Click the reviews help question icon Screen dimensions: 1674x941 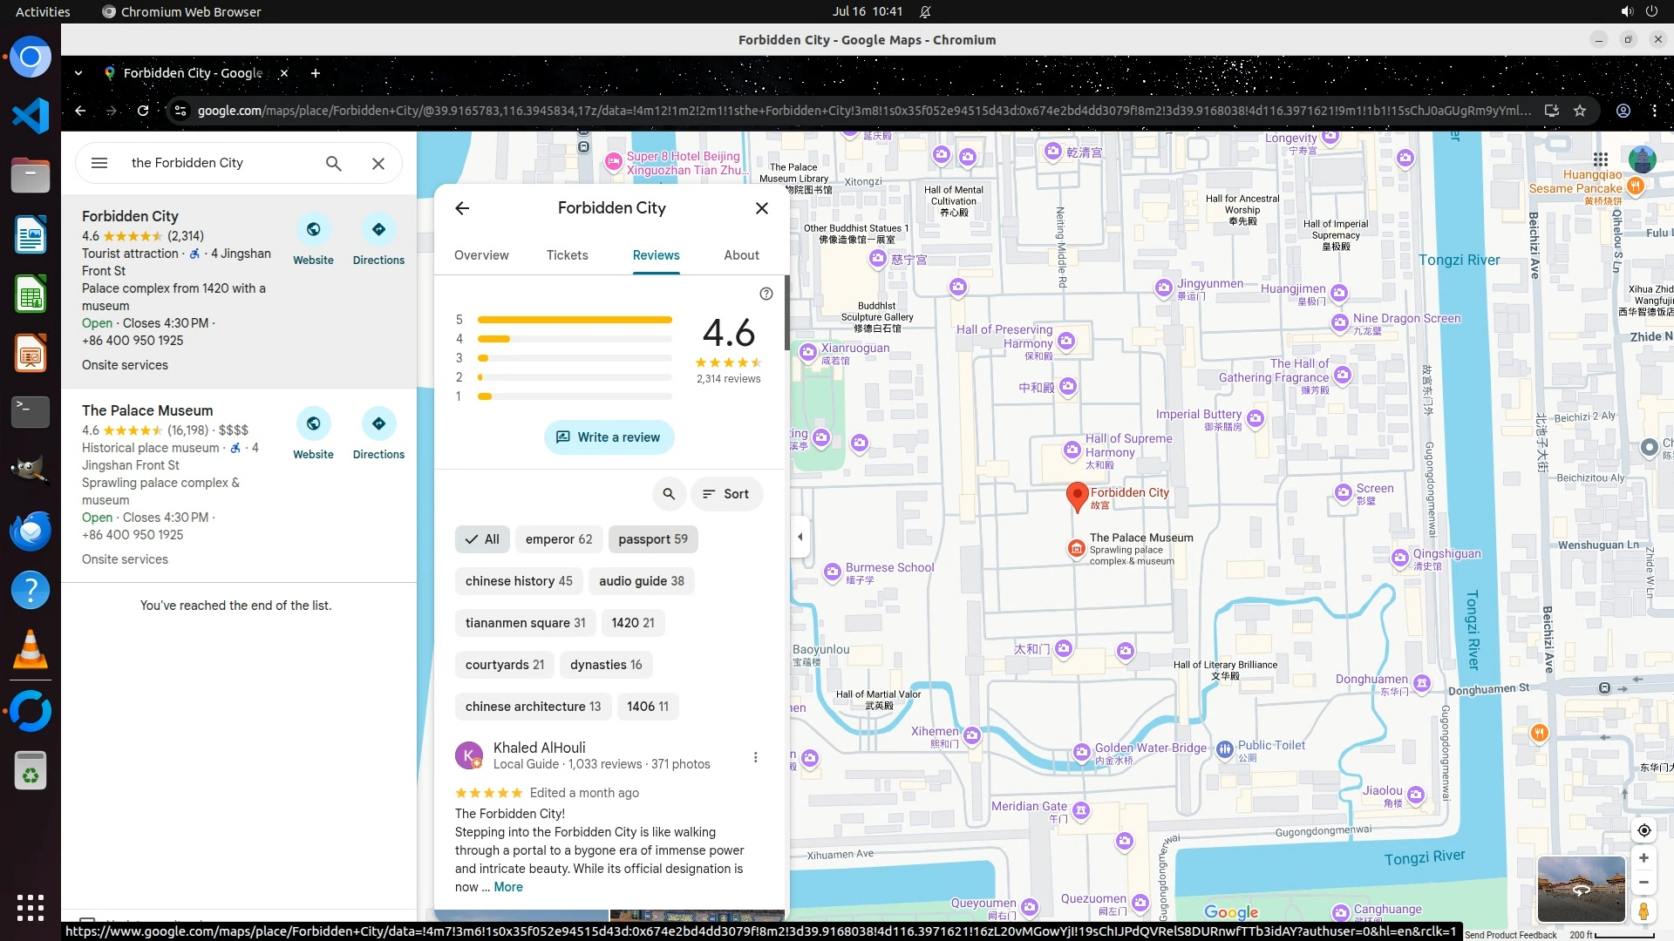click(766, 294)
